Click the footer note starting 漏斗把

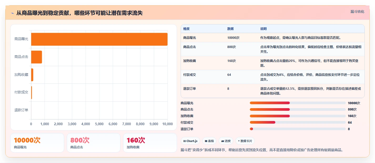pyautogui.click(x=262, y=150)
